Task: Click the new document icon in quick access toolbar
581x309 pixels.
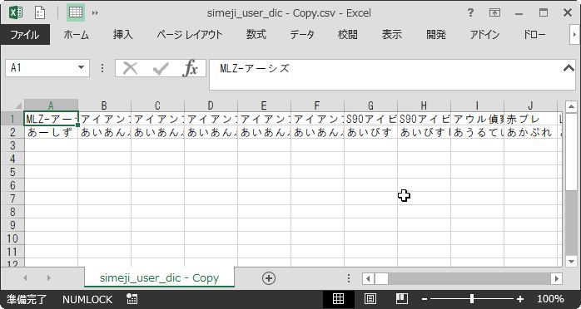Action: 40,13
